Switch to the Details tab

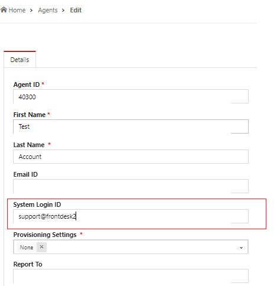pyautogui.click(x=19, y=60)
